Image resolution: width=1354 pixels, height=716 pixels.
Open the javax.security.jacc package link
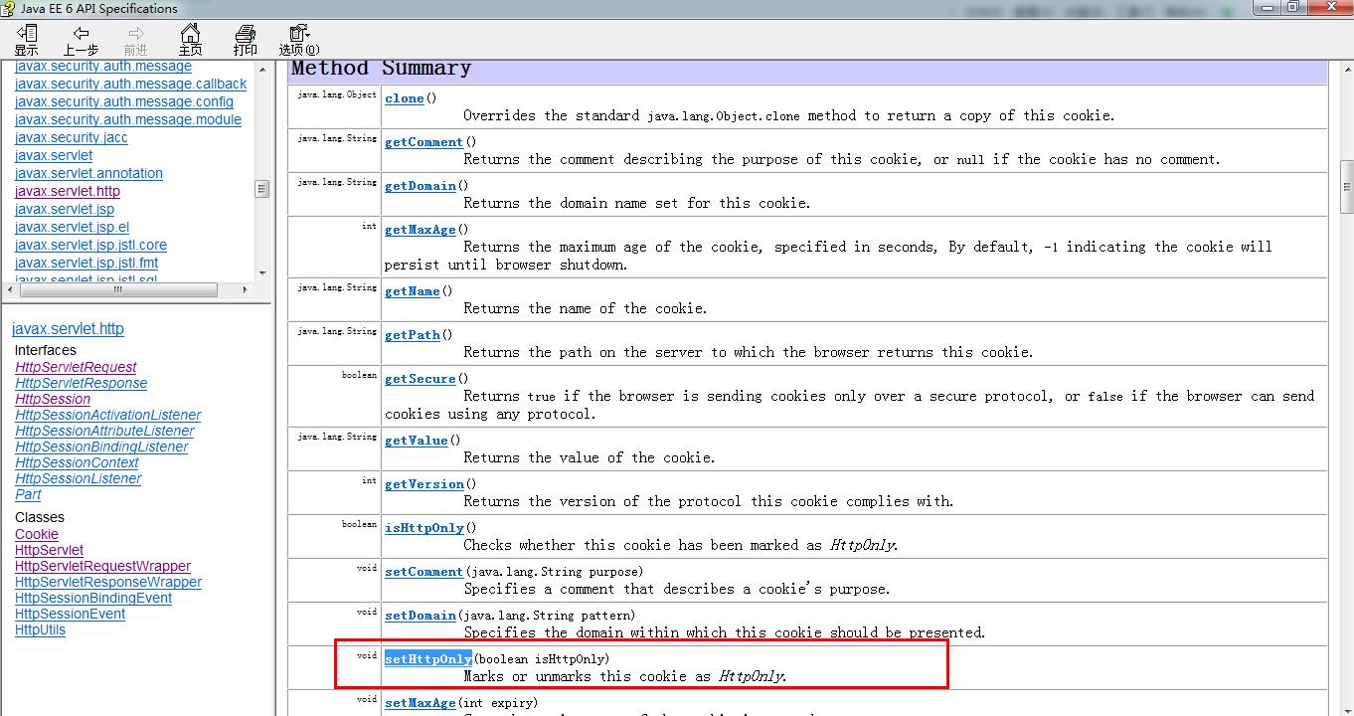point(72,137)
